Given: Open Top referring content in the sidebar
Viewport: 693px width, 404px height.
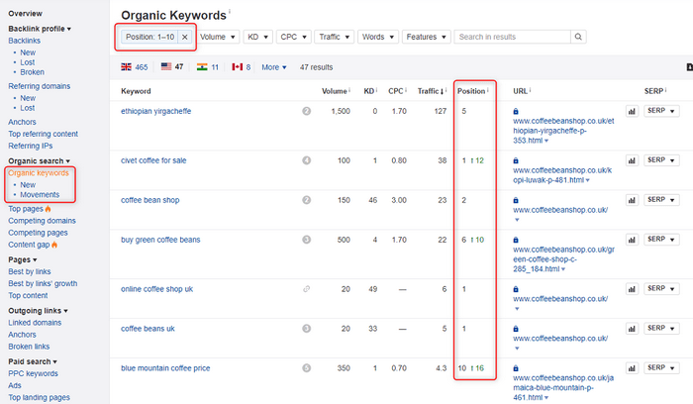Looking at the screenshot, I should [43, 134].
